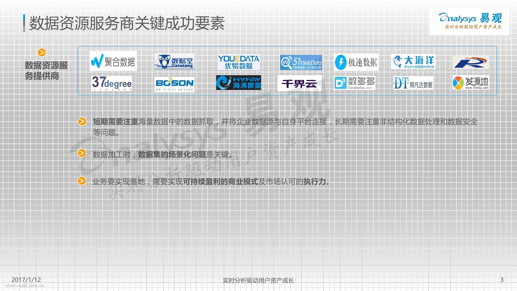Select the blue and red R logo
The image size is (517, 291).
click(471, 62)
